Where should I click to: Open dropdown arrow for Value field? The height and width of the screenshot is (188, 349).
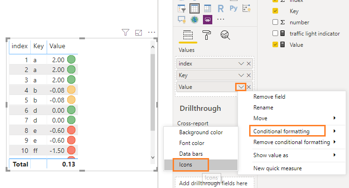coord(241,87)
